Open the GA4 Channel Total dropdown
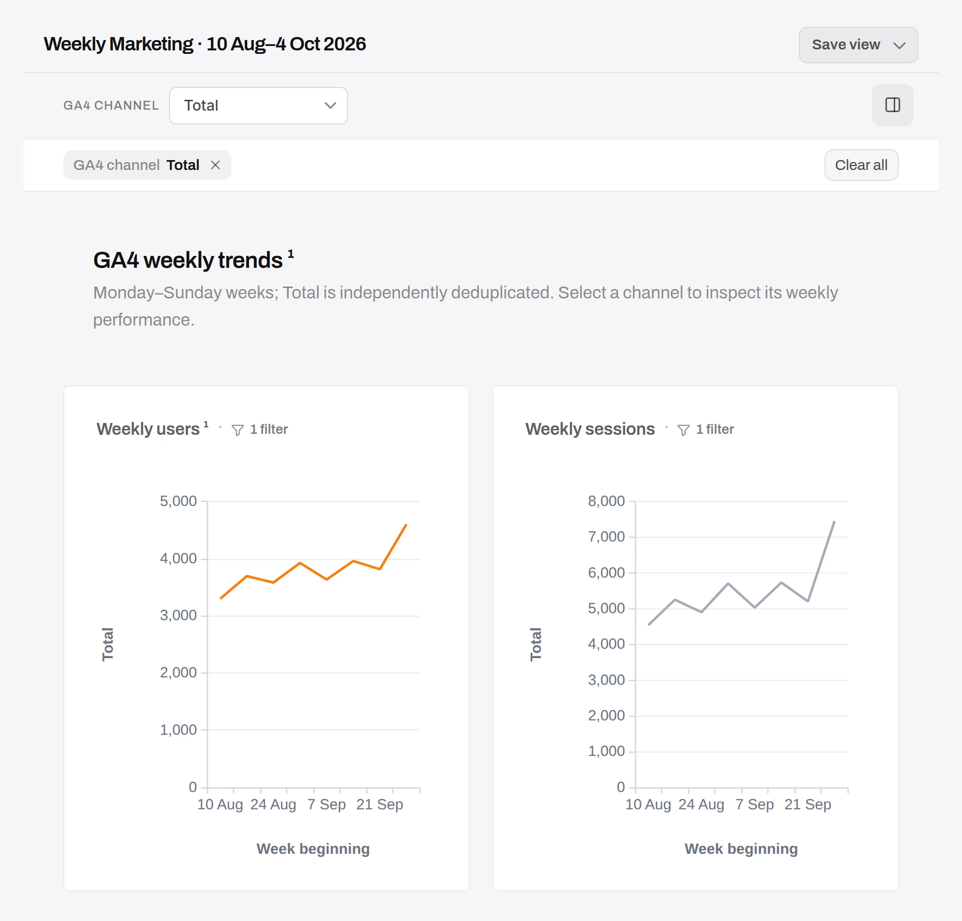Image resolution: width=962 pixels, height=921 pixels. tap(258, 105)
